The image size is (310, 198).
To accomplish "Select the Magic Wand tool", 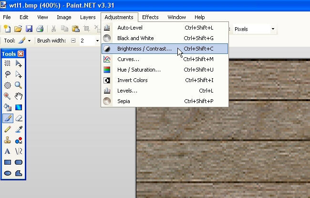I will pos(8,96).
